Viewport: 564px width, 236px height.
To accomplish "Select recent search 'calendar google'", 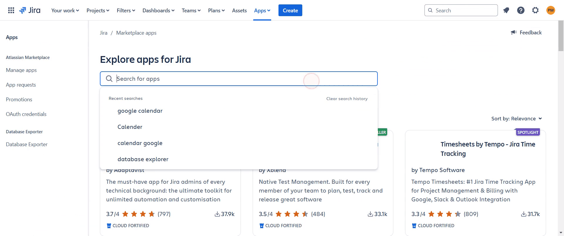I will pos(239,143).
